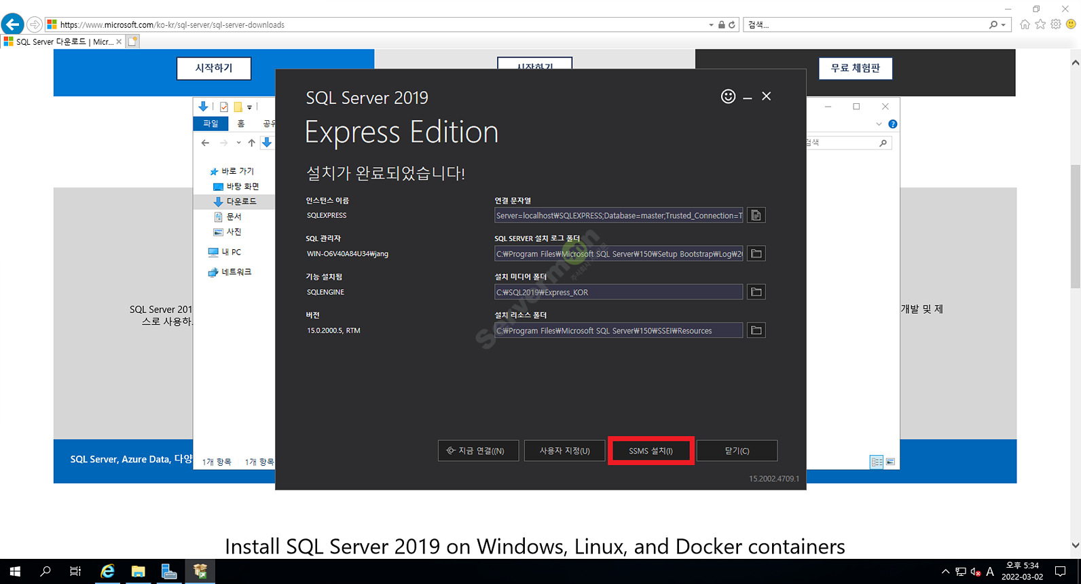This screenshot has height=584, width=1081.
Task: Open the 홈 tab in File Explorer
Action: point(241,124)
